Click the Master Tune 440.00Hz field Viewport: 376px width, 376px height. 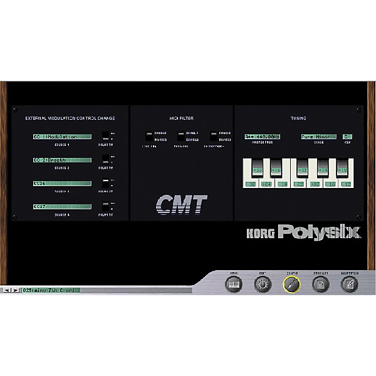click(x=262, y=136)
